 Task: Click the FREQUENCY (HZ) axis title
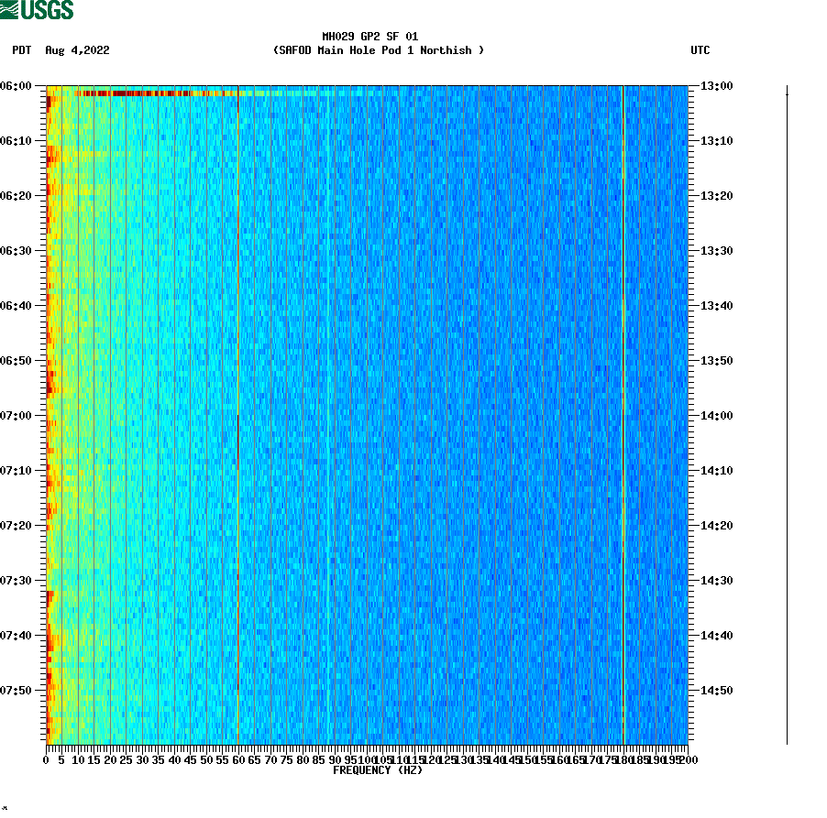tap(379, 770)
